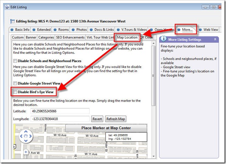Open the Categories sub-tab
This screenshot has height=164, width=226.
pyautogui.click(x=46, y=37)
